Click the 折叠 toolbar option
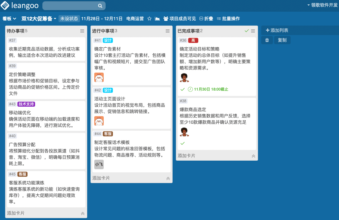The height and width of the screenshot is (220, 339). pyautogui.click(x=206, y=19)
